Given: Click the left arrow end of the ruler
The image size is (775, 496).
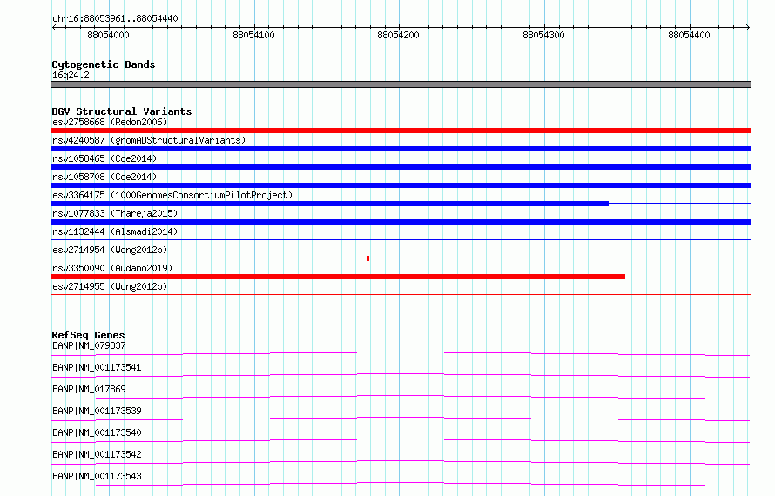Looking at the screenshot, I should pos(54,27).
